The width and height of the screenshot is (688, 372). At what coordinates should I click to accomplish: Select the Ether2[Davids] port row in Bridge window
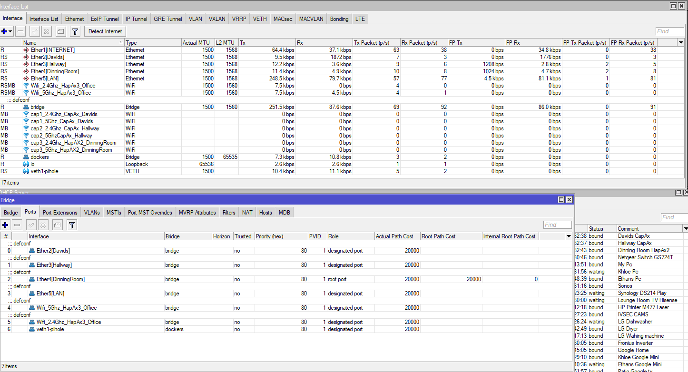coord(286,251)
